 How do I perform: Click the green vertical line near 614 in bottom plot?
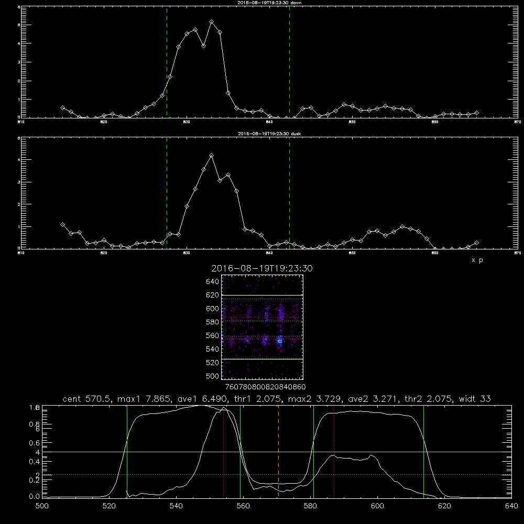423,452
